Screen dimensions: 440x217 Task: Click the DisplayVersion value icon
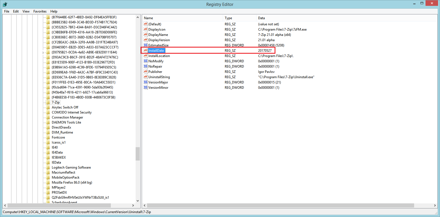[x=145, y=40]
